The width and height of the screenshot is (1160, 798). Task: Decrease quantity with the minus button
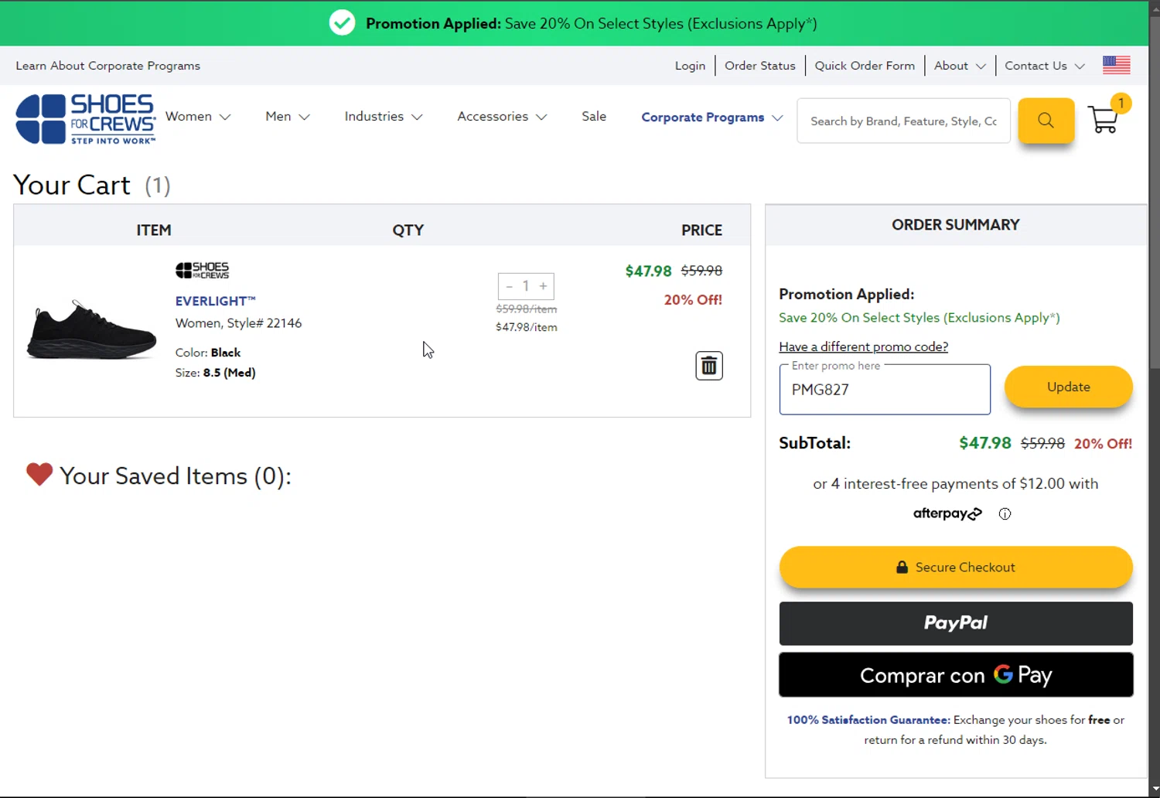tap(509, 286)
